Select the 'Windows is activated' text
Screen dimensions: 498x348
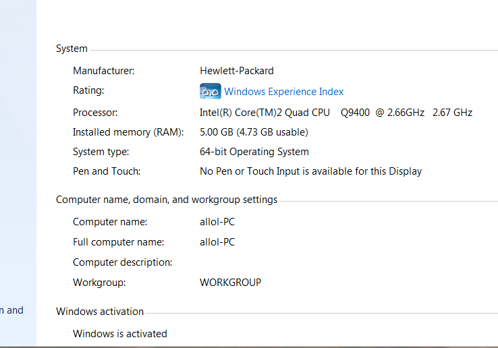tap(119, 334)
